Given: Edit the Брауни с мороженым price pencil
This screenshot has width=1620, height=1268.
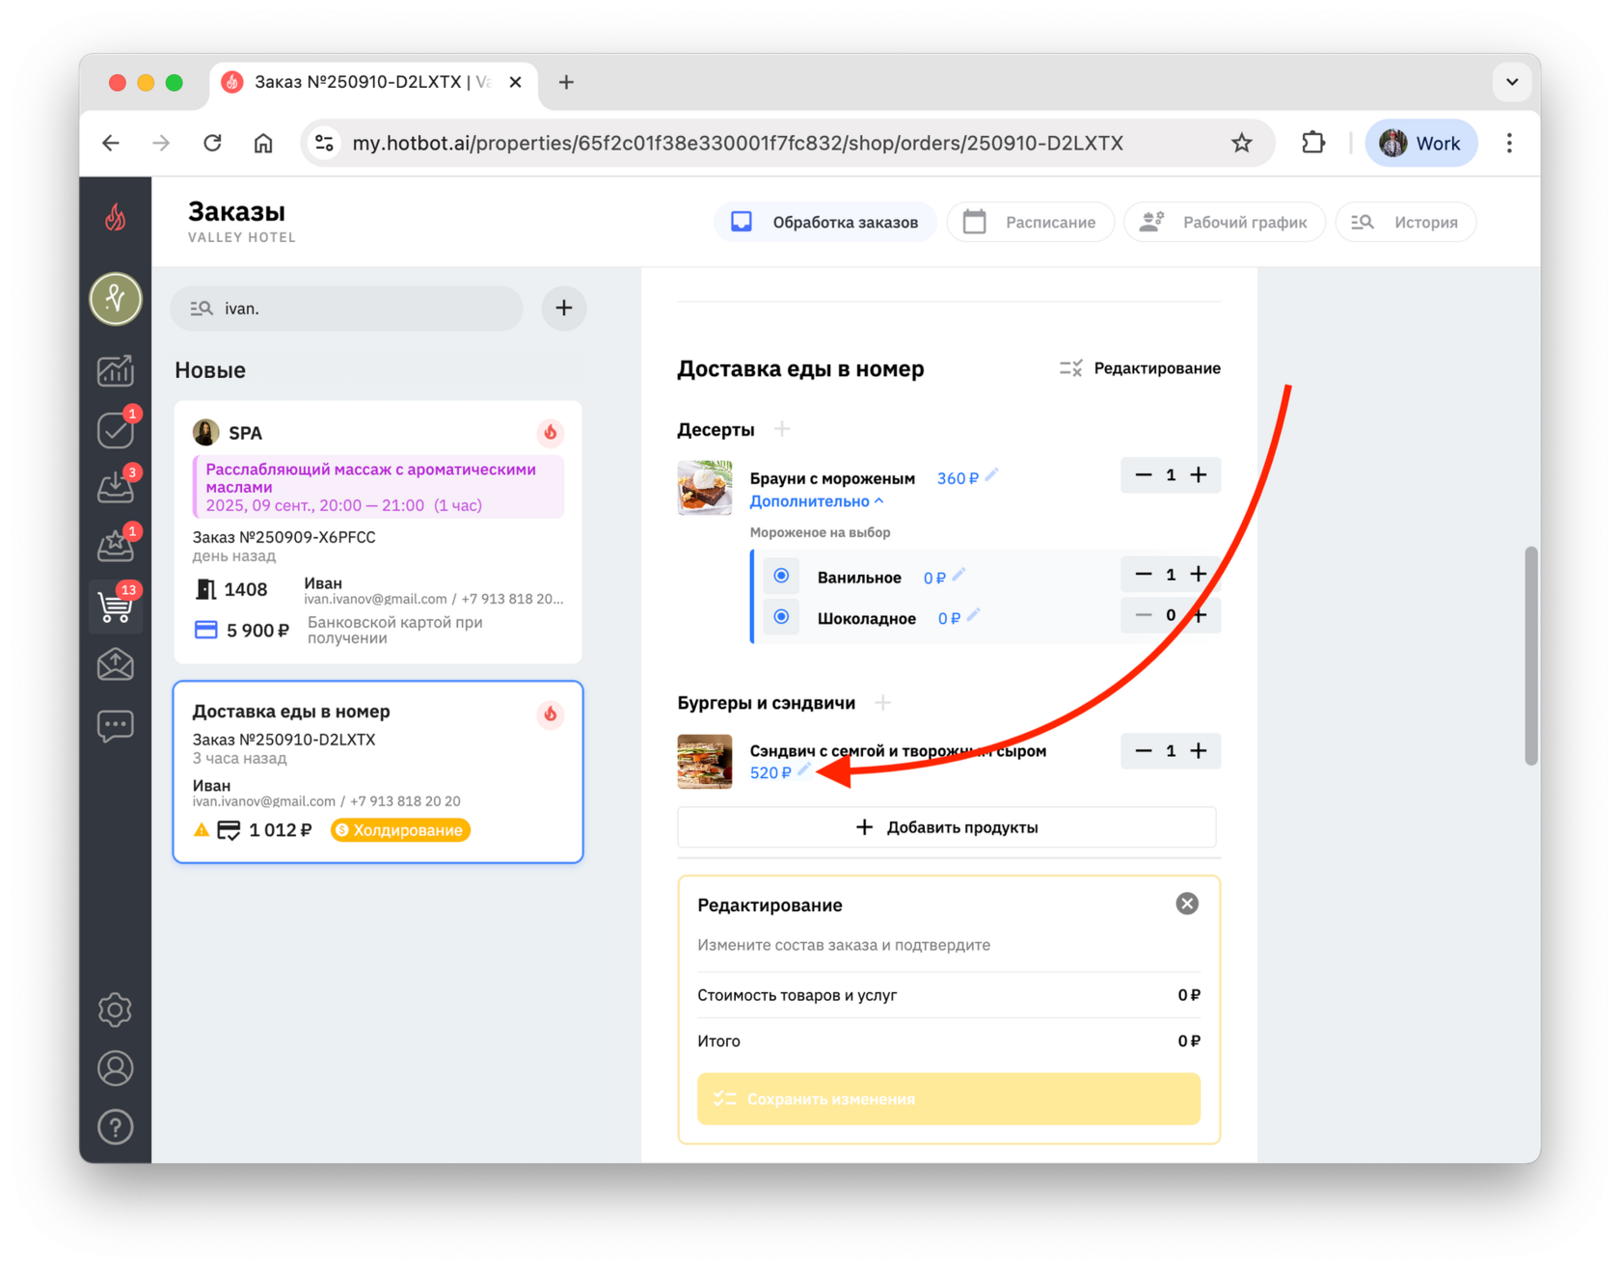Looking at the screenshot, I should coord(992,475).
